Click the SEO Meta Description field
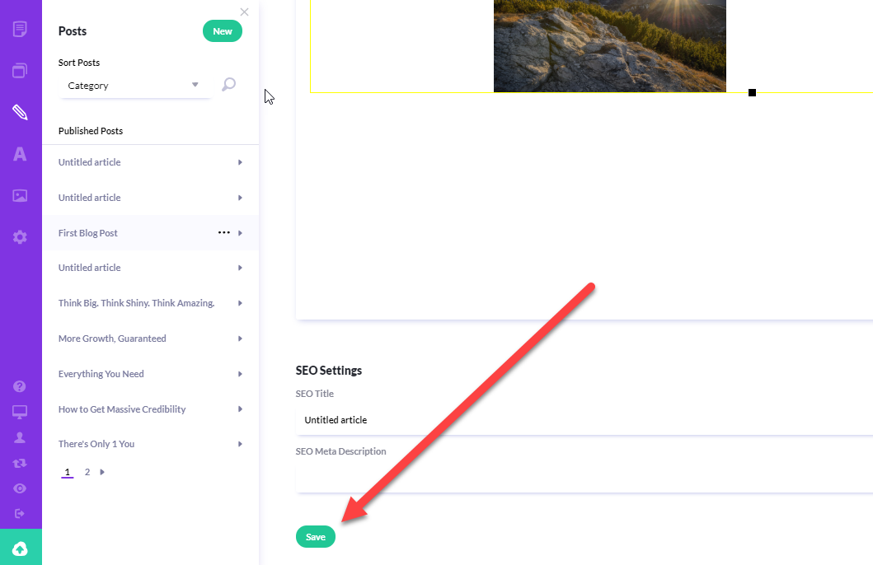This screenshot has width=873, height=565. tap(584, 479)
